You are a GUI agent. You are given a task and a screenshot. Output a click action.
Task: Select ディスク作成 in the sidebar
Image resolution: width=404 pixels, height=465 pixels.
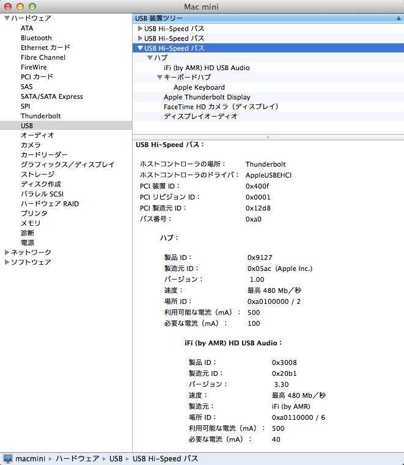(41, 184)
